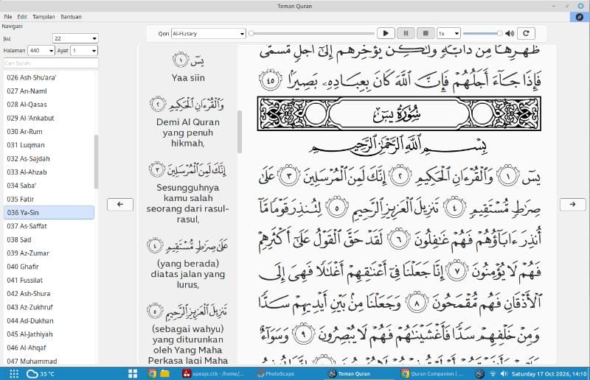Screen dimensions: 590x380
Task: Open the File menu
Action: point(8,16)
